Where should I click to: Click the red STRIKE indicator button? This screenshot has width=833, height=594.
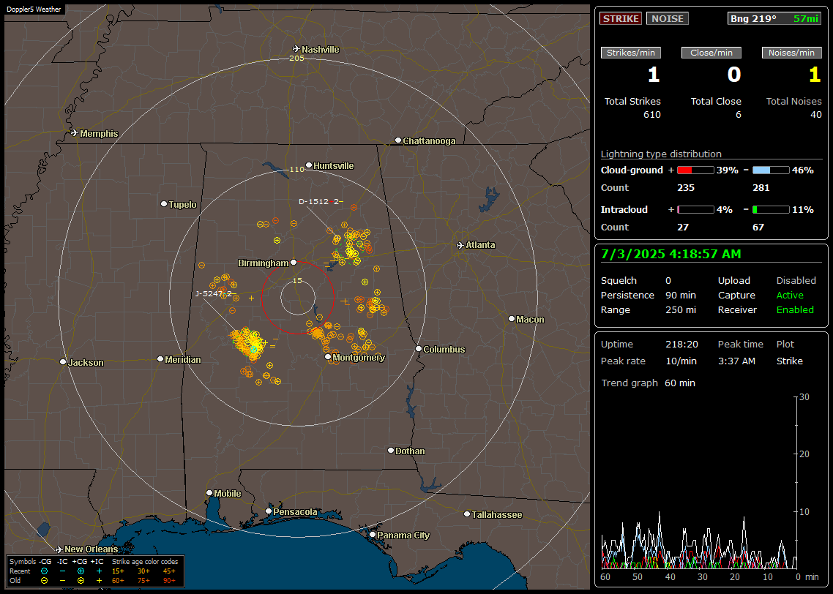pyautogui.click(x=621, y=18)
